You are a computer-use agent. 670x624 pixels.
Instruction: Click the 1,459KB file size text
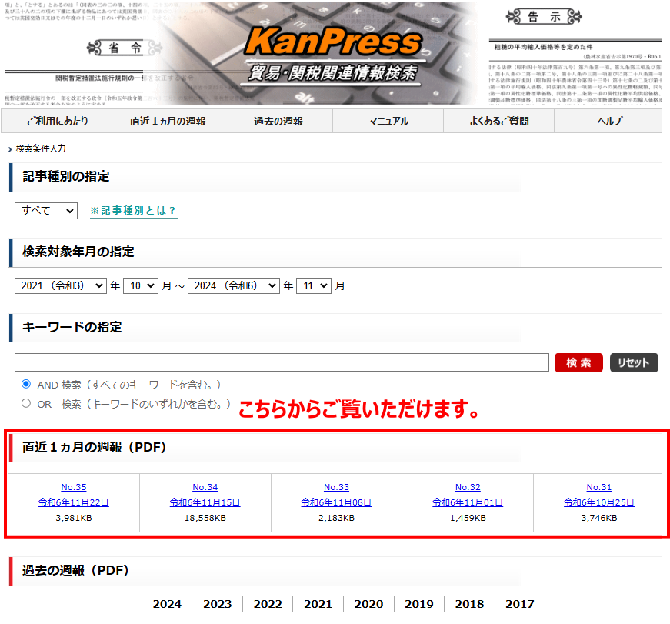(468, 518)
